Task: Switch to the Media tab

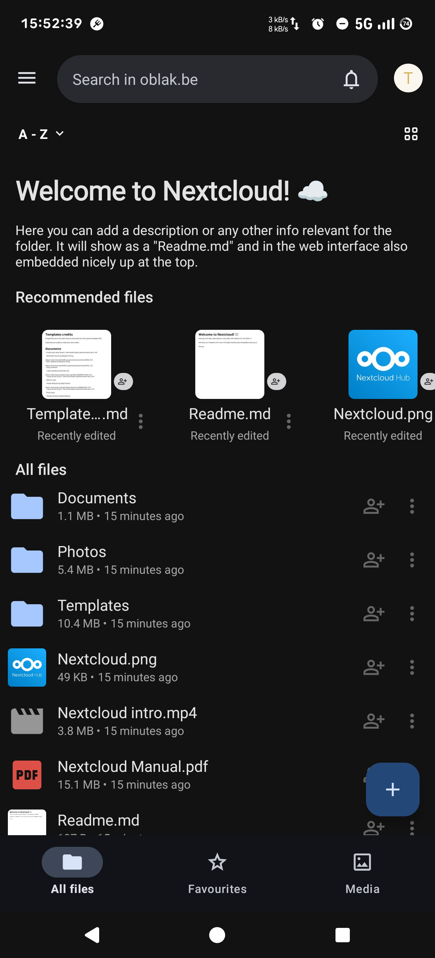Action: click(362, 871)
